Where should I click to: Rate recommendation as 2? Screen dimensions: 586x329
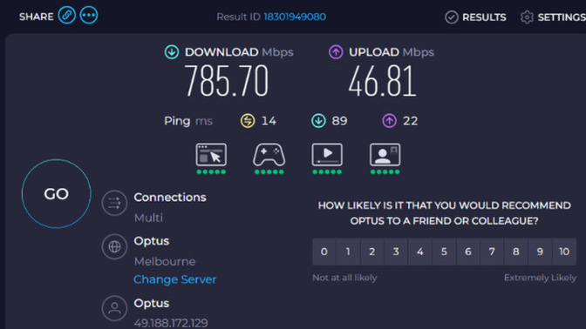click(x=371, y=252)
